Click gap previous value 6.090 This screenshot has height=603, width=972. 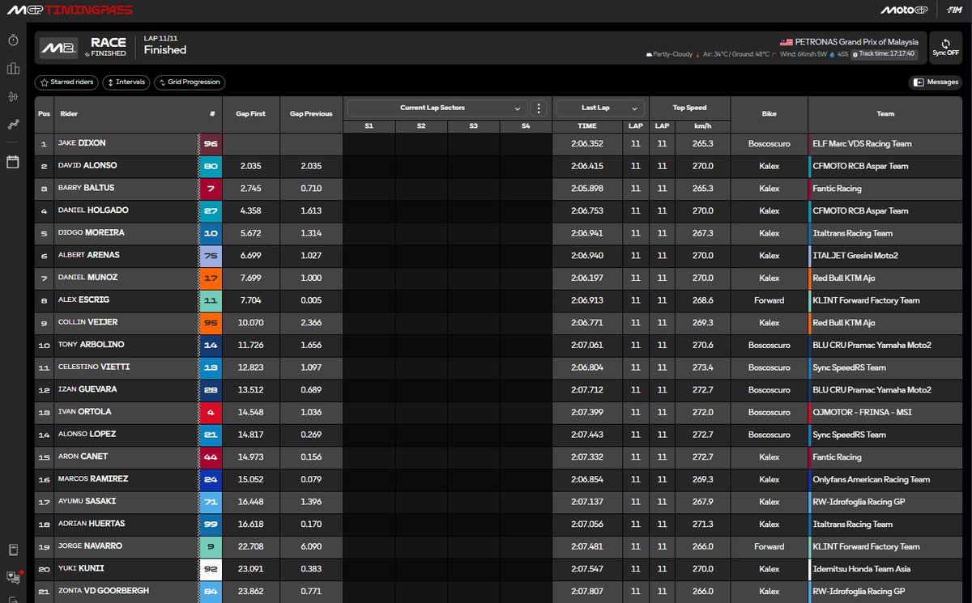coord(312,546)
